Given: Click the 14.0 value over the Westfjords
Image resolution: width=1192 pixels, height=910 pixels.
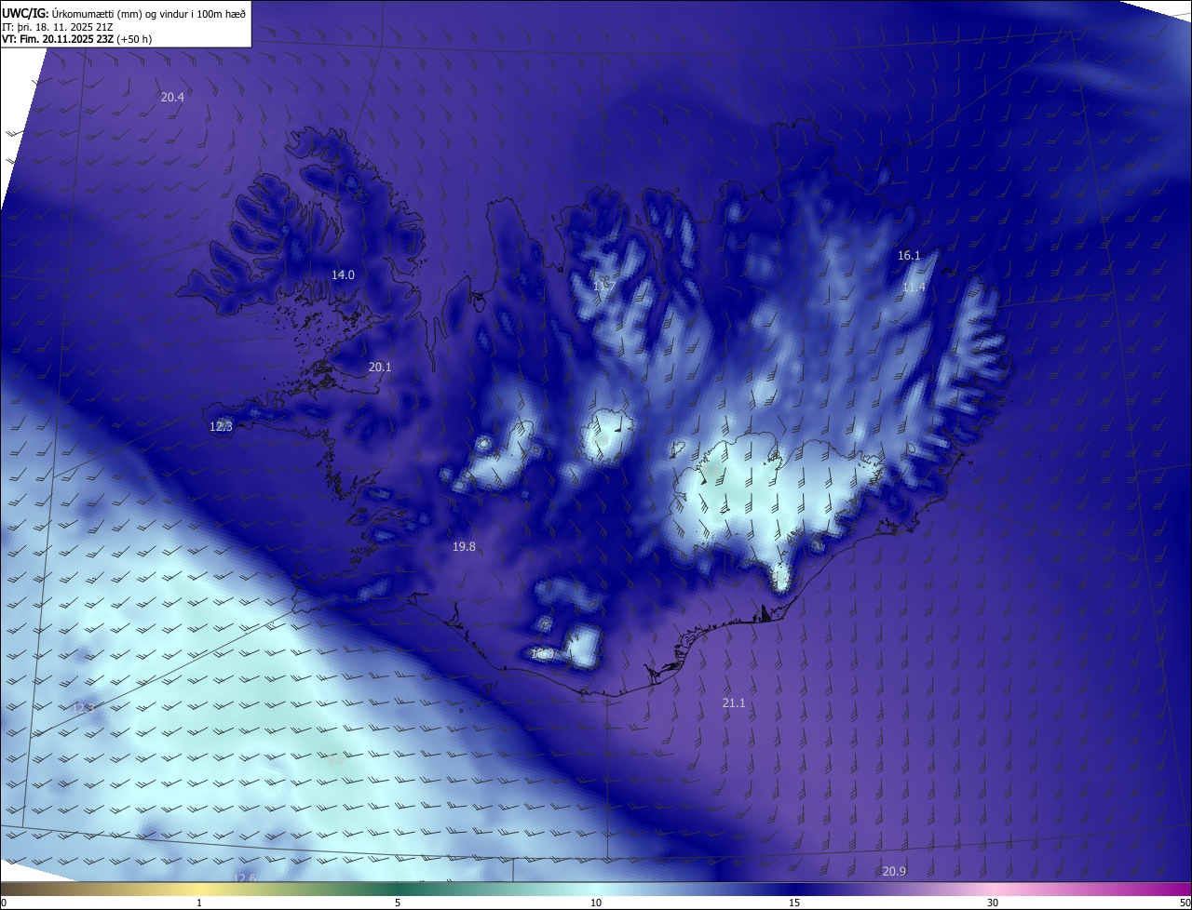Looking at the screenshot, I should (344, 274).
